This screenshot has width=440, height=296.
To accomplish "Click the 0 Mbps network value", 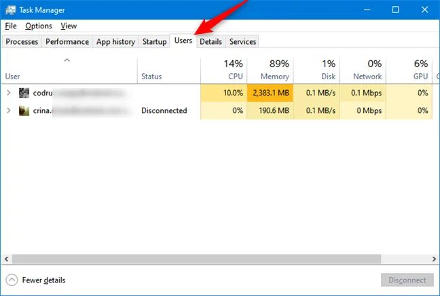I will pos(369,110).
